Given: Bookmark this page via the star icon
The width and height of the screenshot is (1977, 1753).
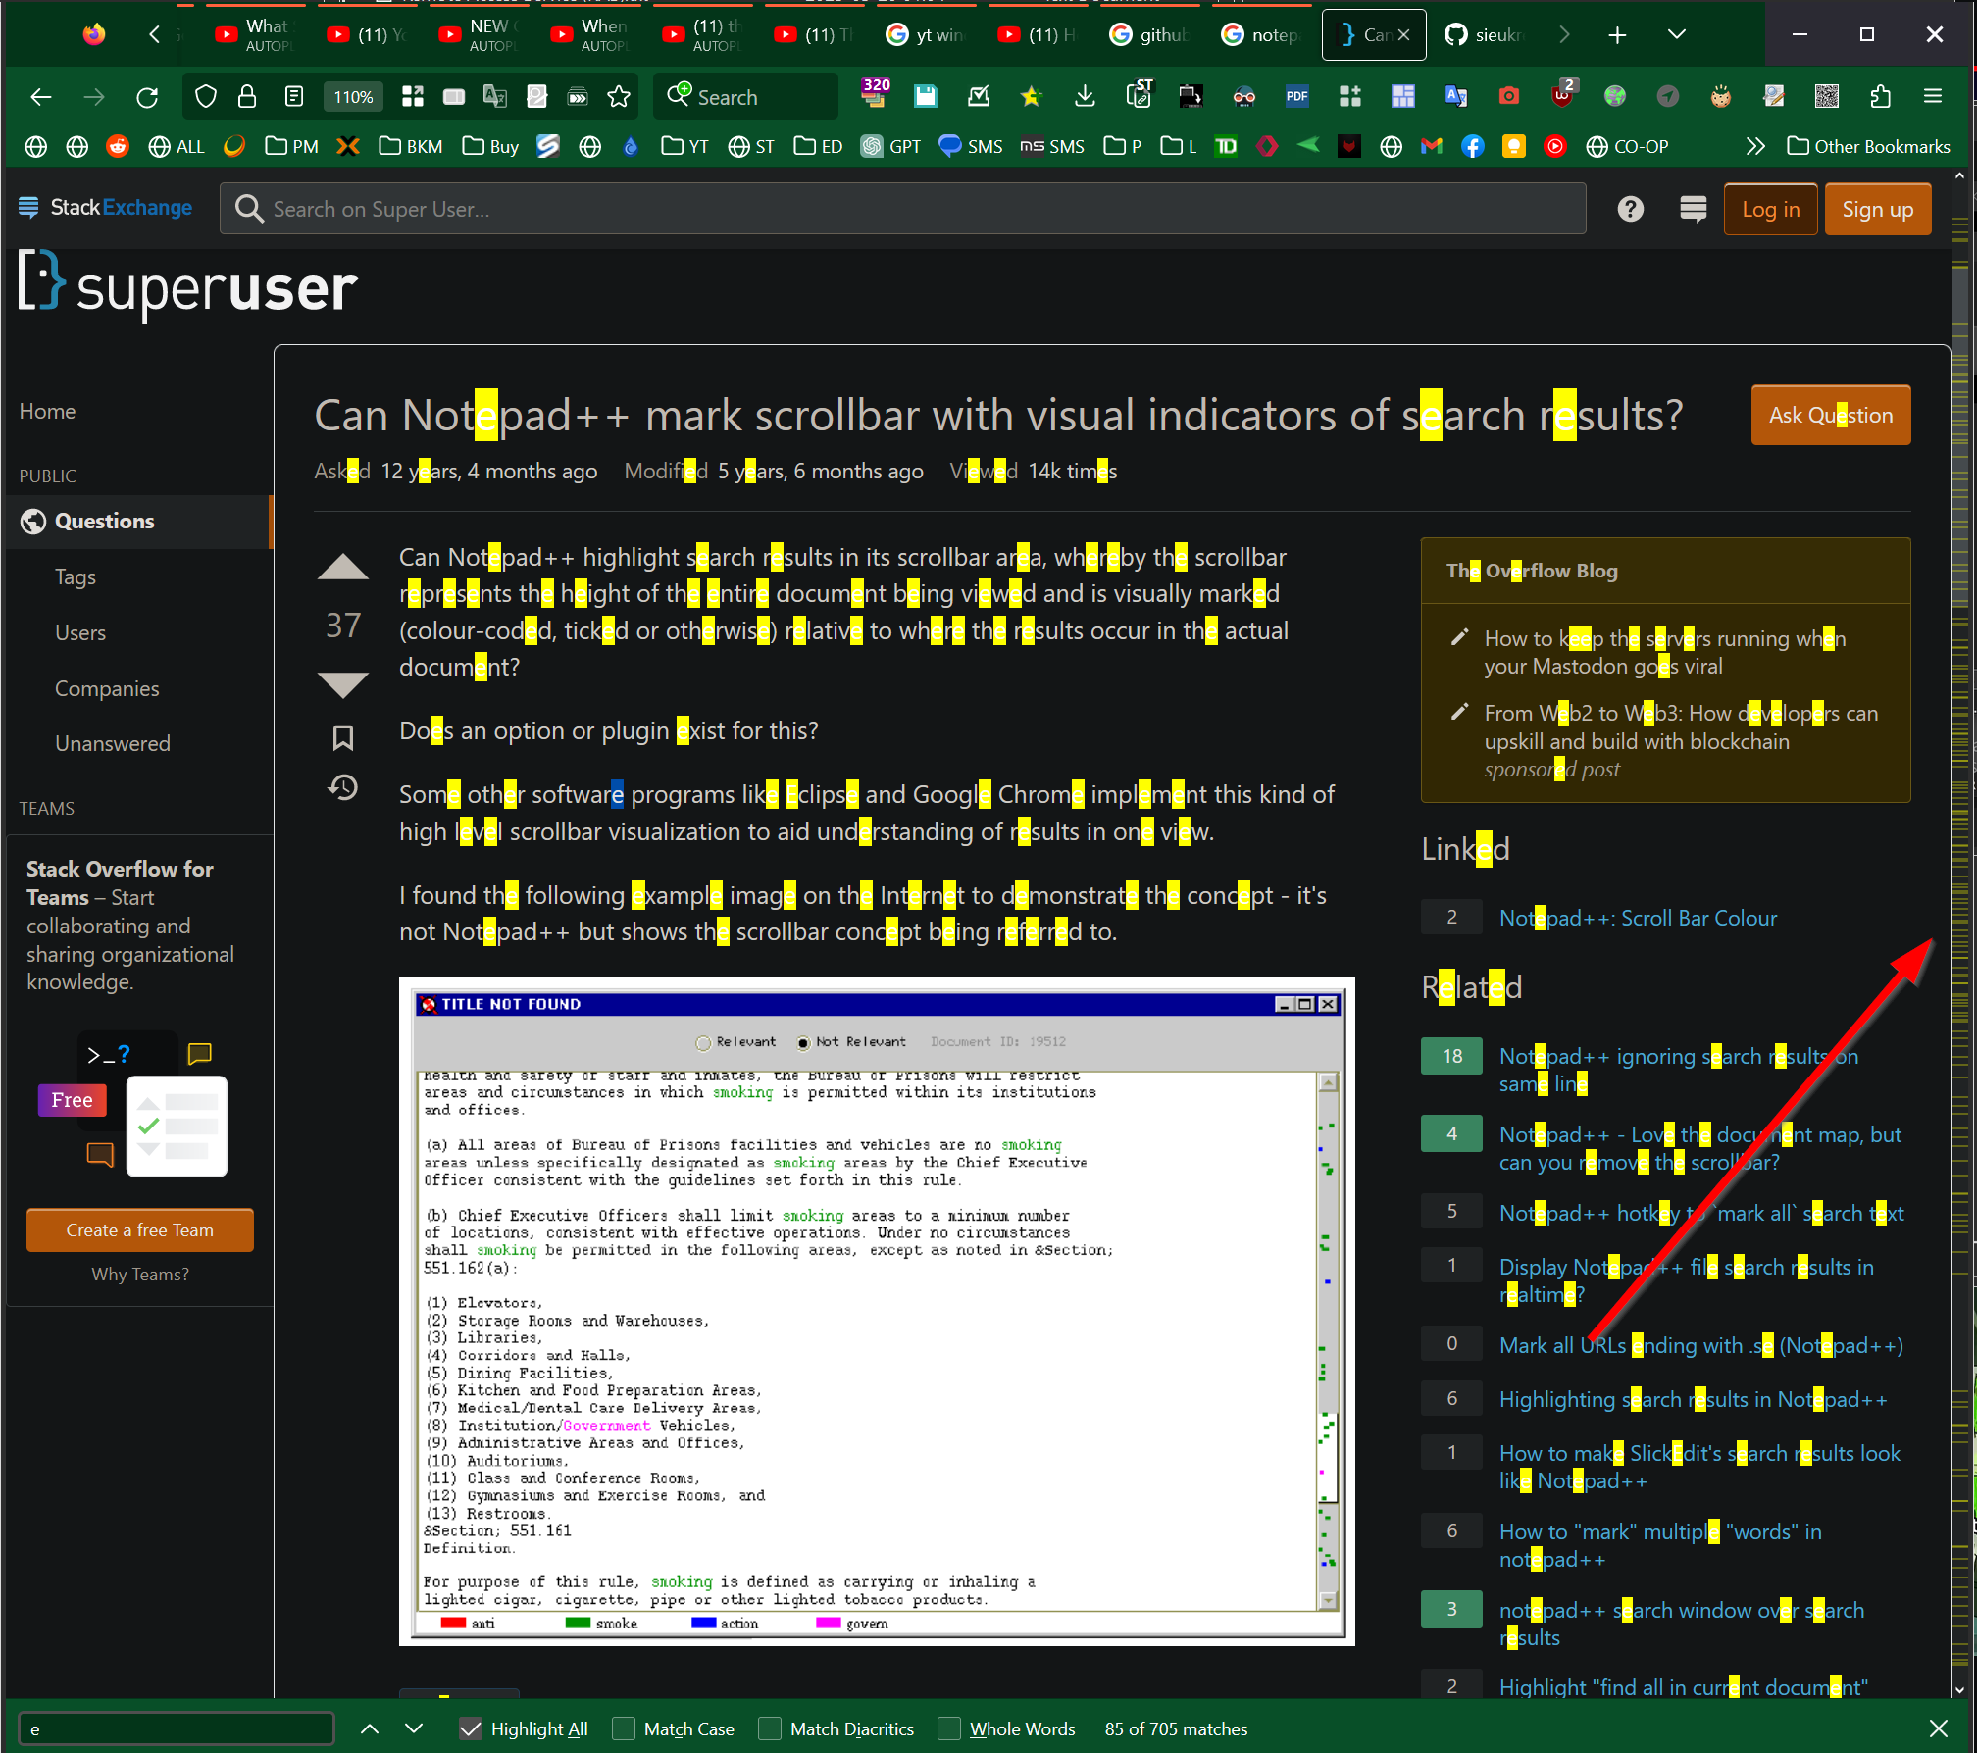Looking at the screenshot, I should point(619,96).
